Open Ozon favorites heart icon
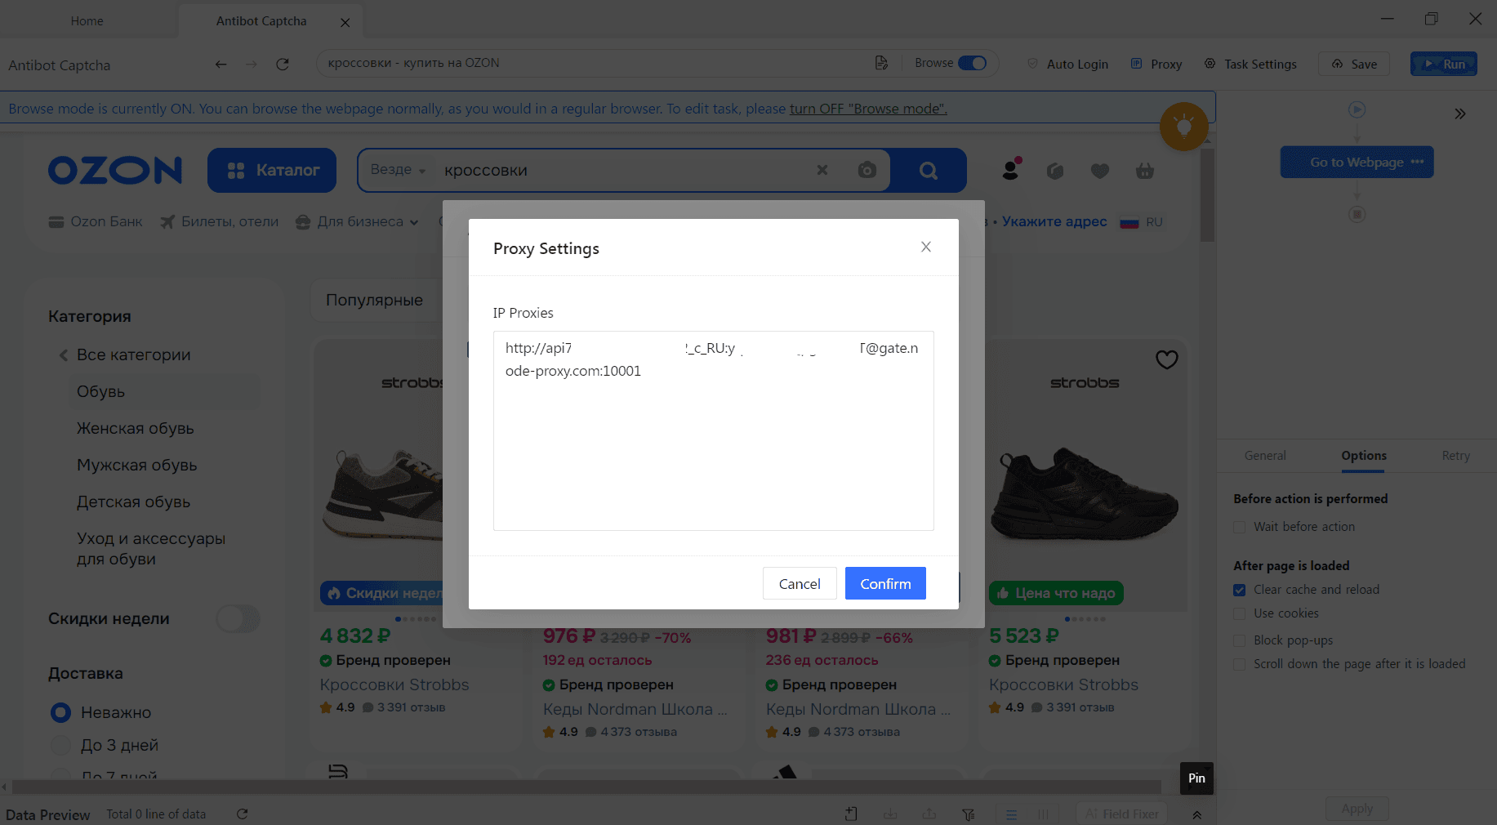Image resolution: width=1497 pixels, height=825 pixels. (1100, 171)
